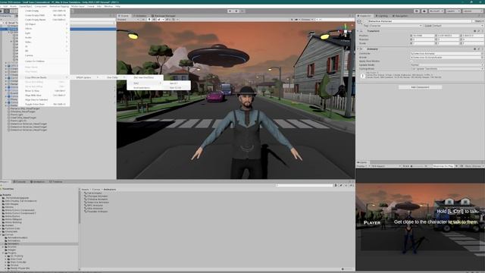
Task: Choose Camera in GameObject menu
Action: point(45,55)
